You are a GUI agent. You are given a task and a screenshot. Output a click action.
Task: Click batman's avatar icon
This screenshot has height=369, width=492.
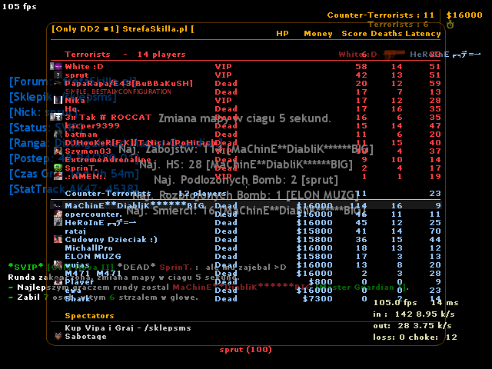click(58, 134)
